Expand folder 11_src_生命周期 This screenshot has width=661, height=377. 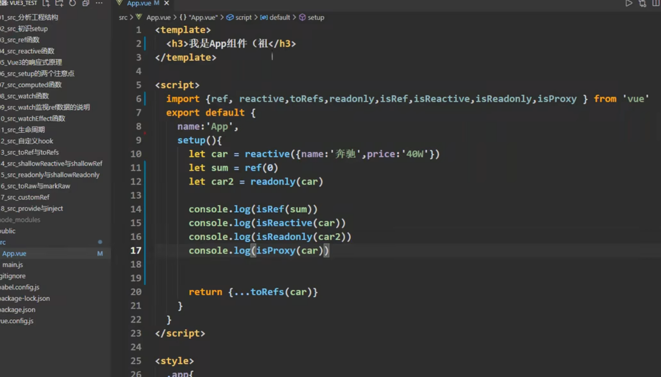(x=23, y=130)
